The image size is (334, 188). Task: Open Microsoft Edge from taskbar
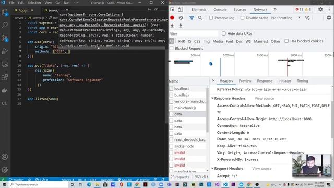tap(89, 184)
